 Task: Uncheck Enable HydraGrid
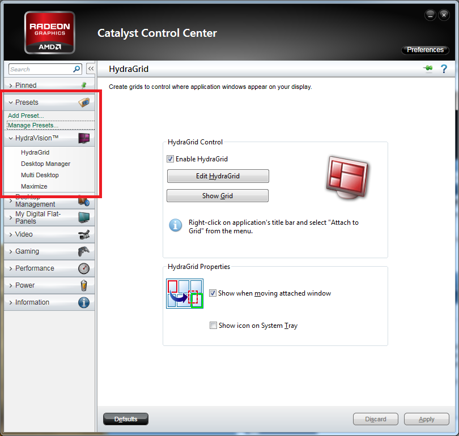point(170,159)
